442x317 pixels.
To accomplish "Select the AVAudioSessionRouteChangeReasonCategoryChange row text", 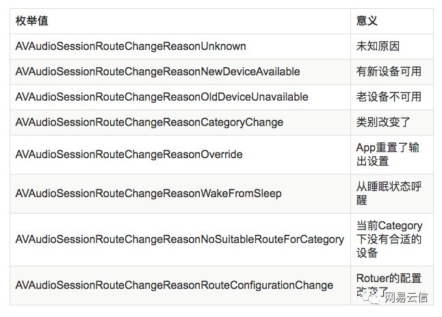I will (149, 123).
